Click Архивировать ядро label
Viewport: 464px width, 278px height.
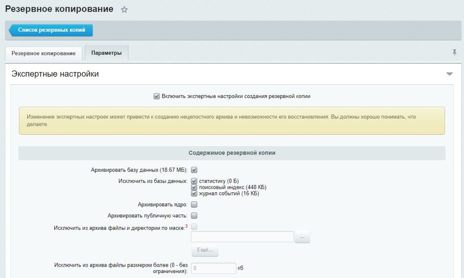pyautogui.click(x=163, y=205)
